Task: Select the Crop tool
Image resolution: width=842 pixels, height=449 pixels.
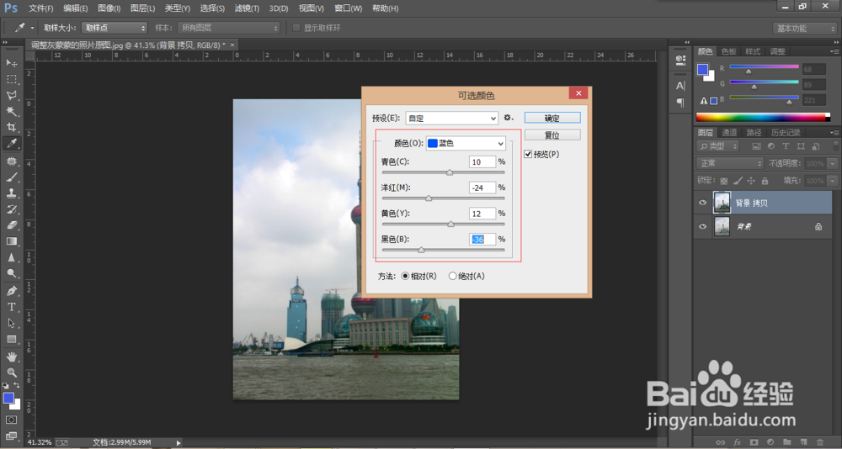Action: point(11,127)
